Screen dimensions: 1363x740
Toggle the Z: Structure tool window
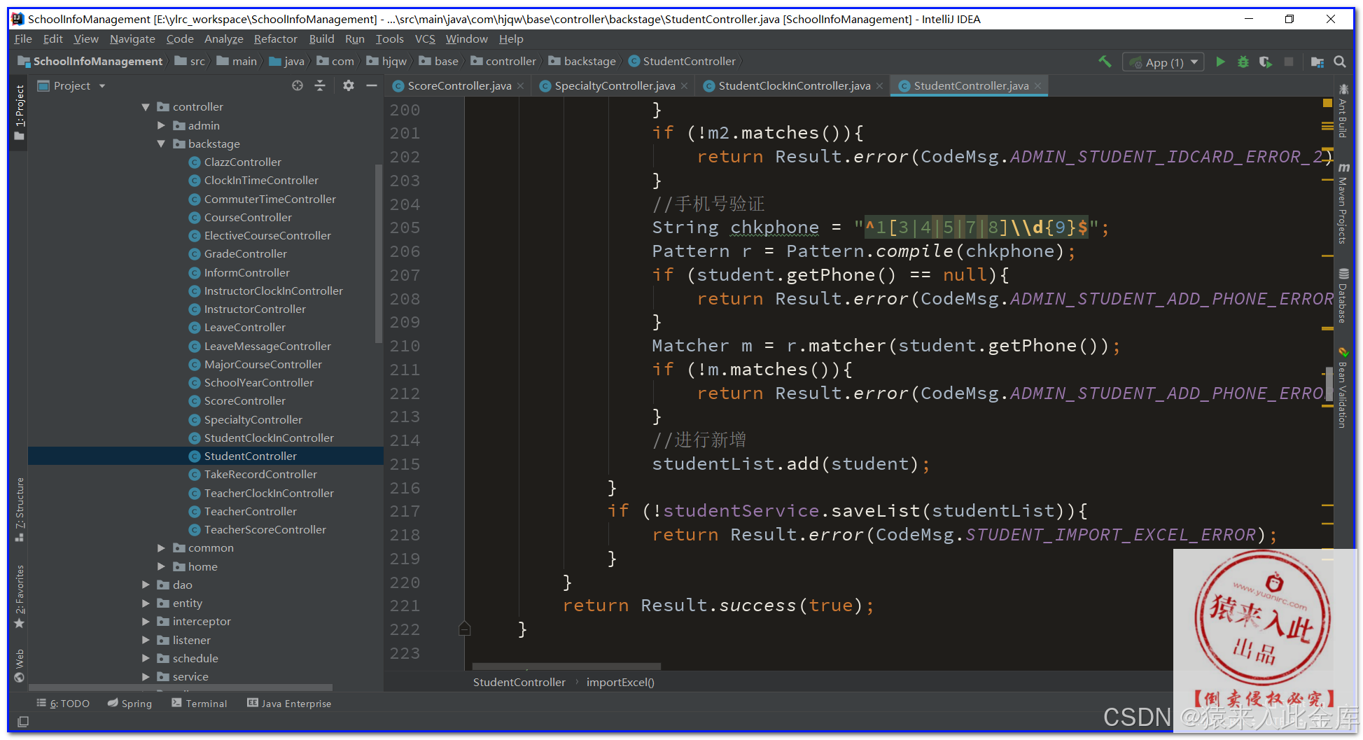(x=20, y=510)
